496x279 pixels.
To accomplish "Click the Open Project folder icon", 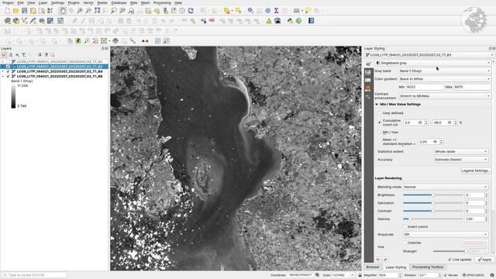I will point(15,11).
